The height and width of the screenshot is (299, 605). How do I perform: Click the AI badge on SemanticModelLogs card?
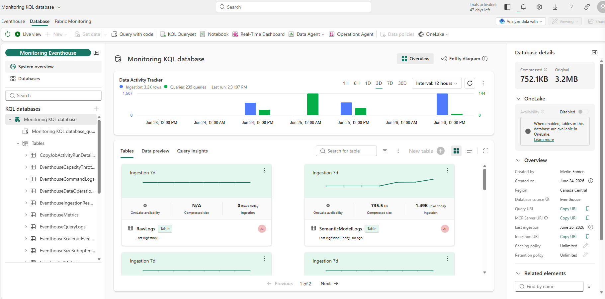445,229
